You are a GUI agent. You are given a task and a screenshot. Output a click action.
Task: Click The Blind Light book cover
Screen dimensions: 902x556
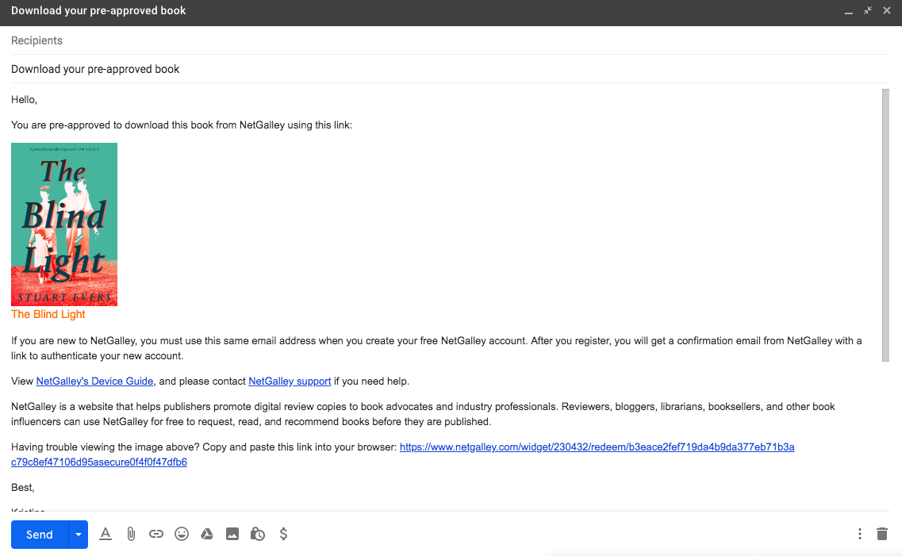(64, 224)
